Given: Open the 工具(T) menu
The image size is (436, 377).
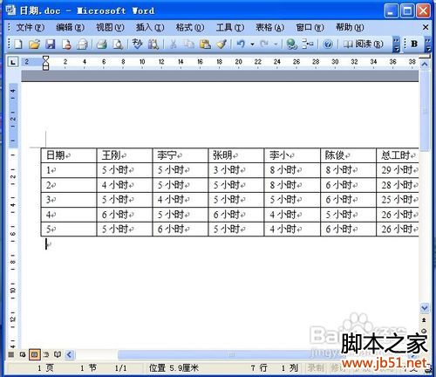Looking at the screenshot, I should point(230,28).
